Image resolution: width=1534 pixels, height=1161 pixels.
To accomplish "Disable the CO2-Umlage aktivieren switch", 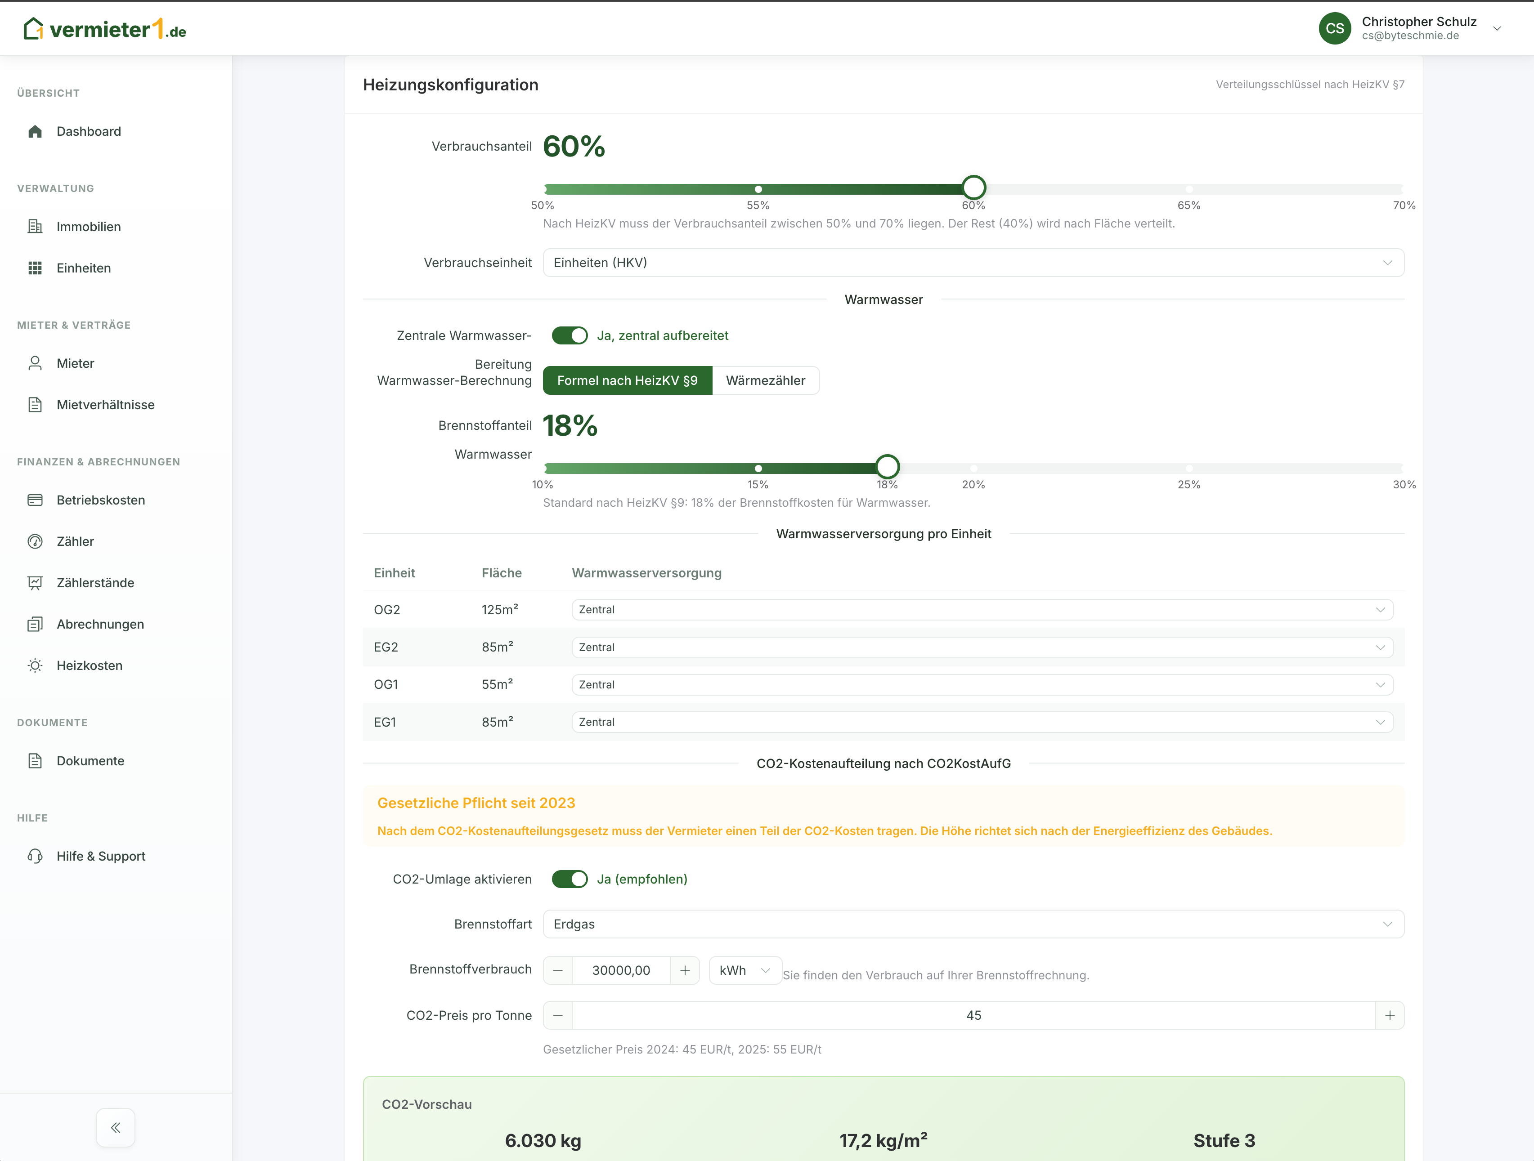I will [x=570, y=879].
